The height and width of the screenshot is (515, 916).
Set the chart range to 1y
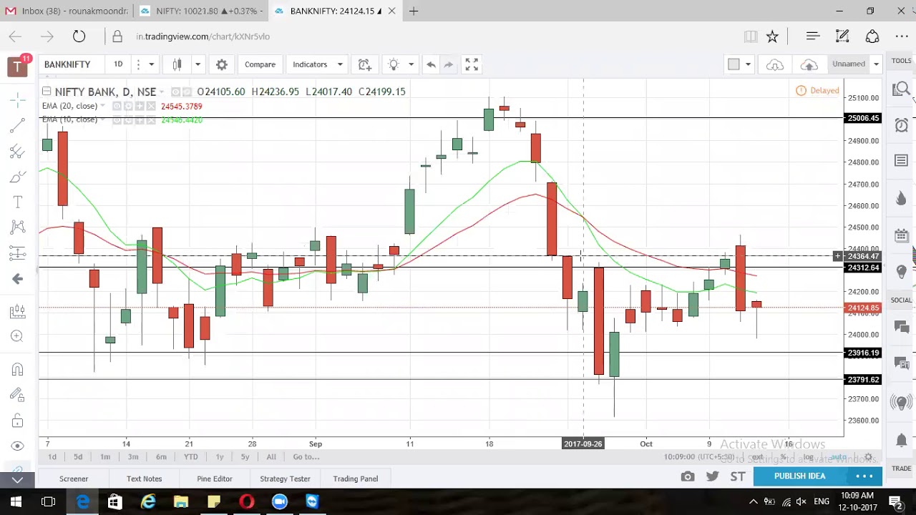(x=220, y=457)
